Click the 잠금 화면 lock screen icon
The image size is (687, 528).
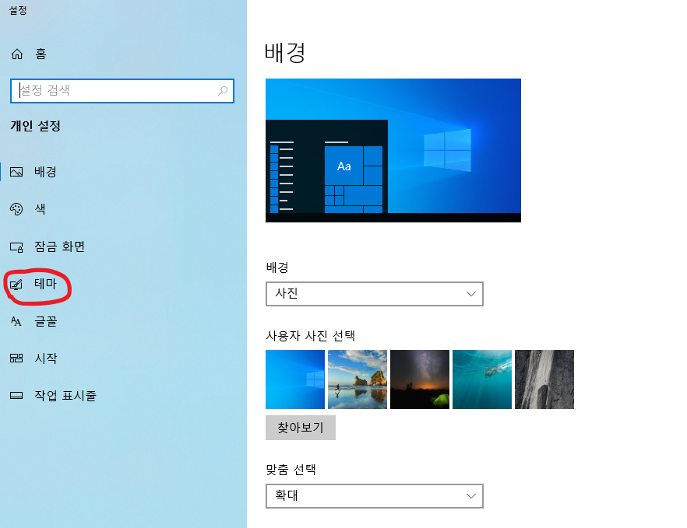(16, 247)
